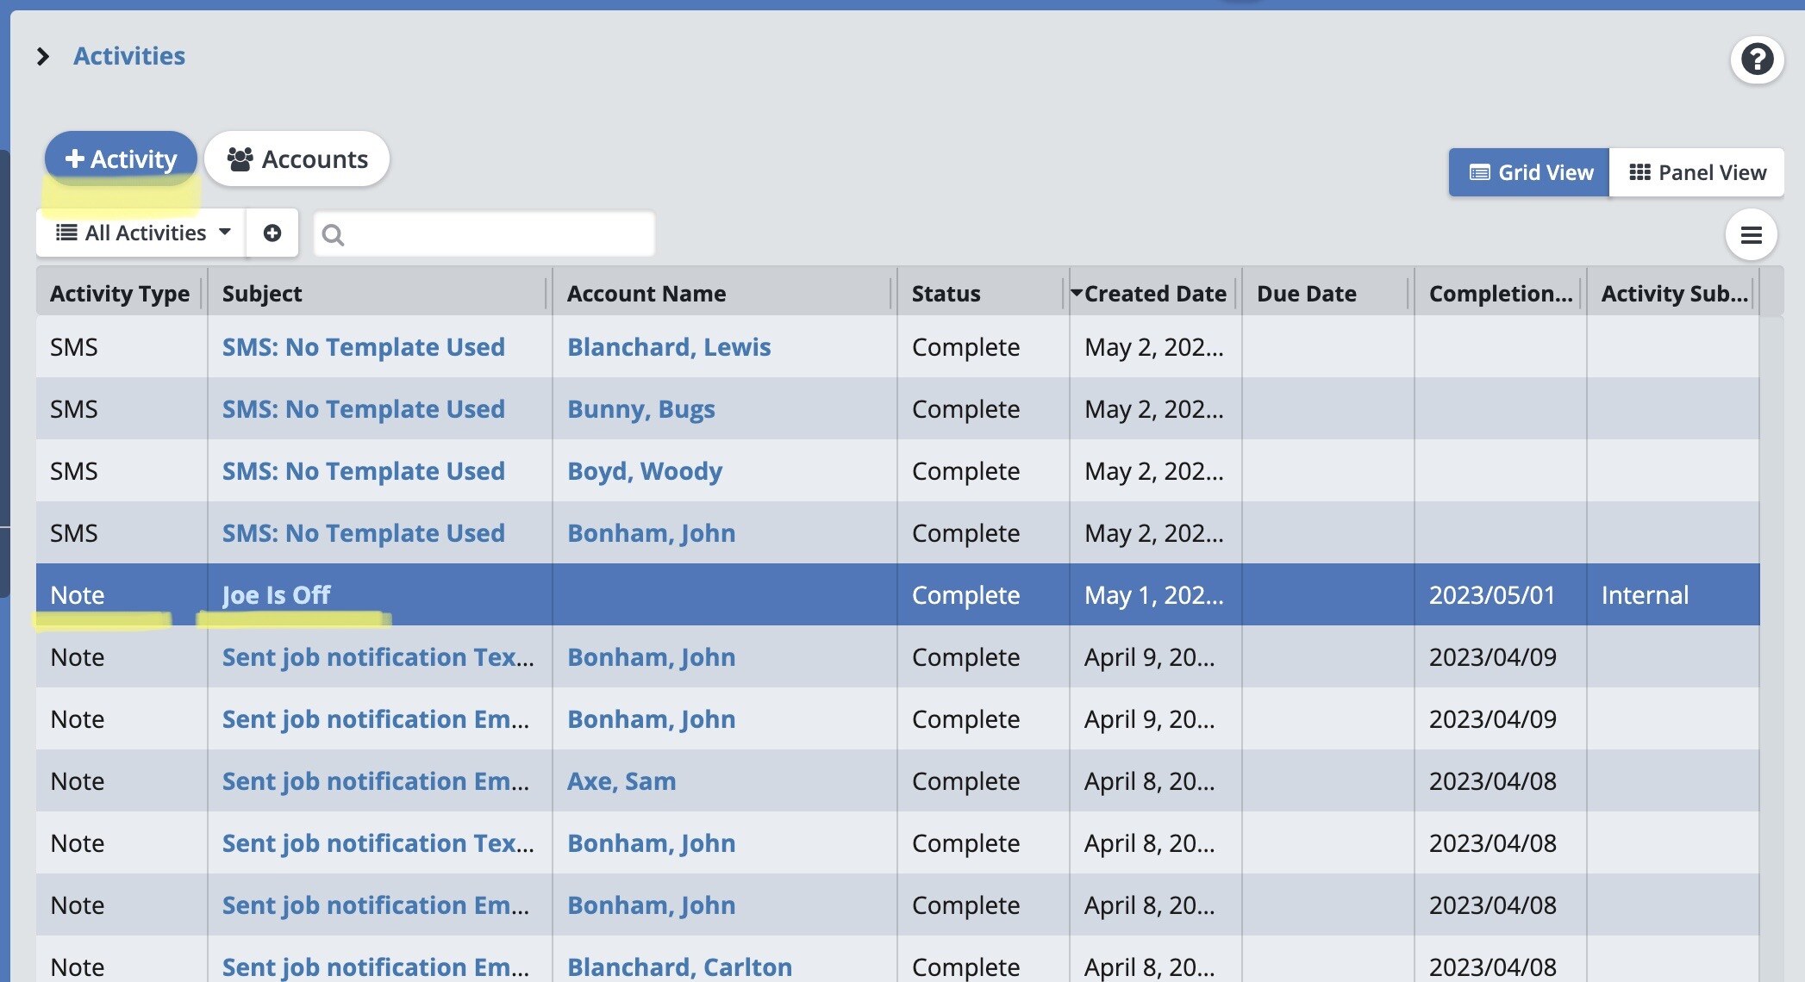Switch to Panel View
Image resolution: width=1805 pixels, height=982 pixels.
pyautogui.click(x=1696, y=172)
